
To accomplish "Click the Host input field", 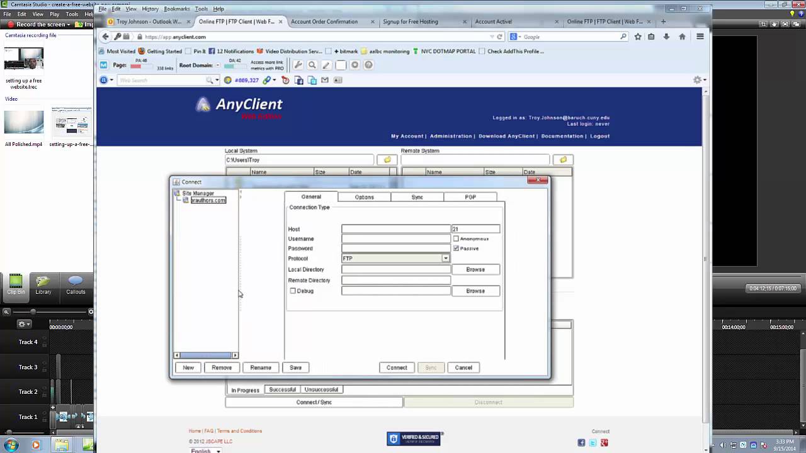I will 396,229.
